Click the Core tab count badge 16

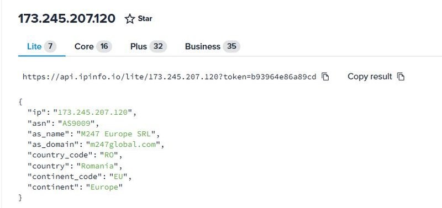pyautogui.click(x=104, y=46)
